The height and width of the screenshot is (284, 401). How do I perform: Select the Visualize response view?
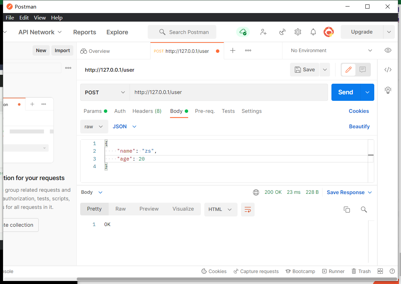click(183, 209)
